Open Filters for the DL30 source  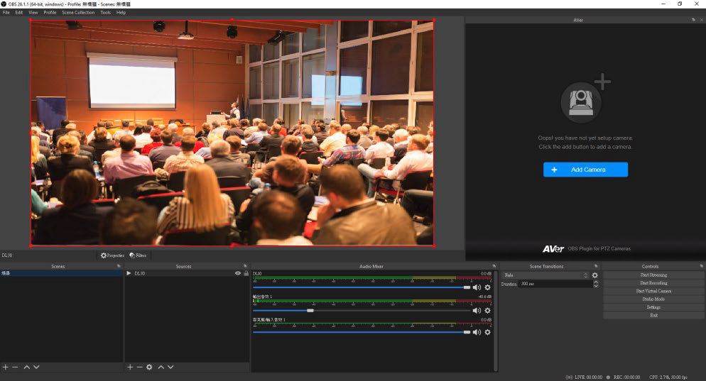click(139, 255)
